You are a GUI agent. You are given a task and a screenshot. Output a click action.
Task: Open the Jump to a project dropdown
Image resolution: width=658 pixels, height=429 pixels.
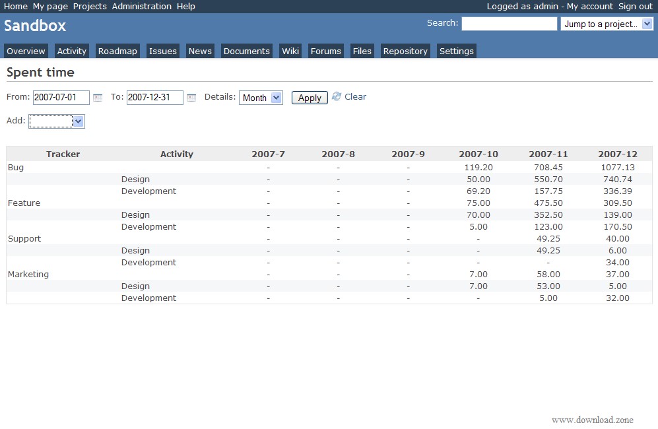607,24
